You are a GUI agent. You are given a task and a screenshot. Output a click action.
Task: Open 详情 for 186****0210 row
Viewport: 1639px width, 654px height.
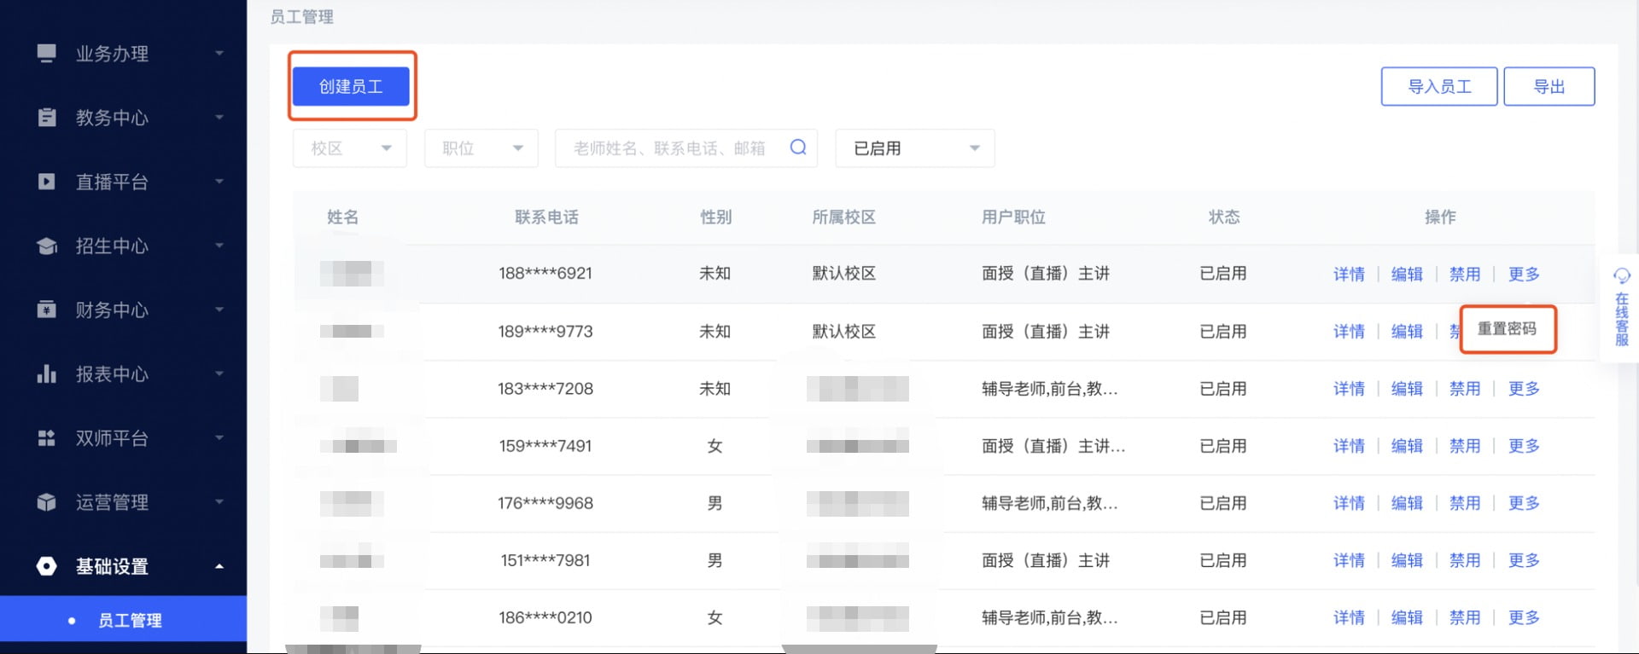1350,617
